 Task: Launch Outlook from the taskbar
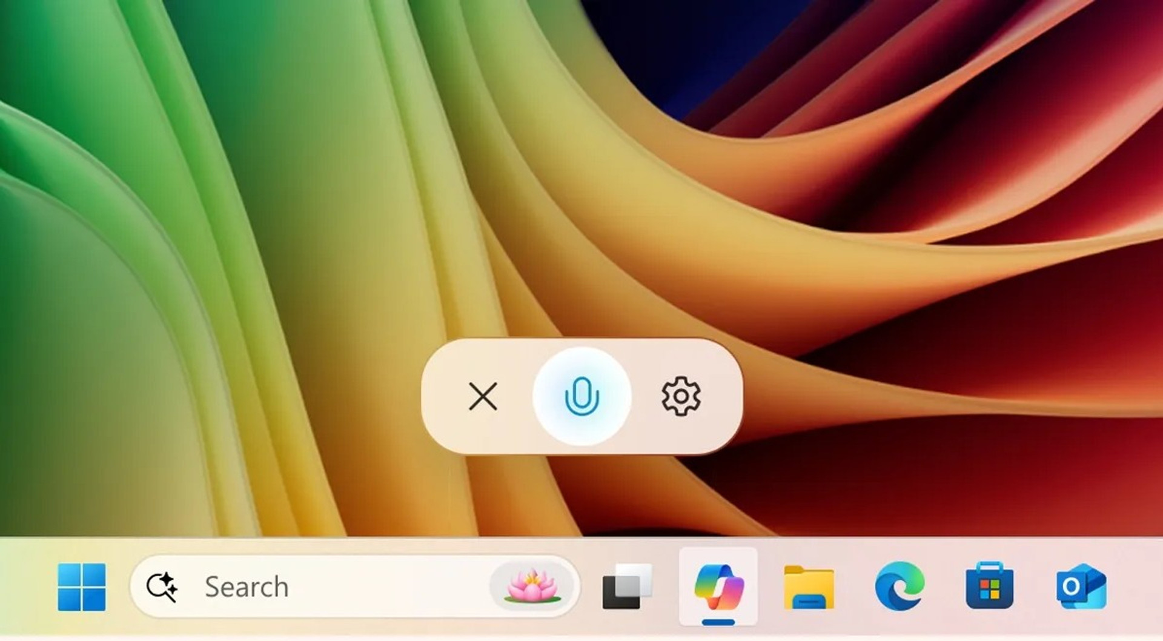coord(1081,586)
